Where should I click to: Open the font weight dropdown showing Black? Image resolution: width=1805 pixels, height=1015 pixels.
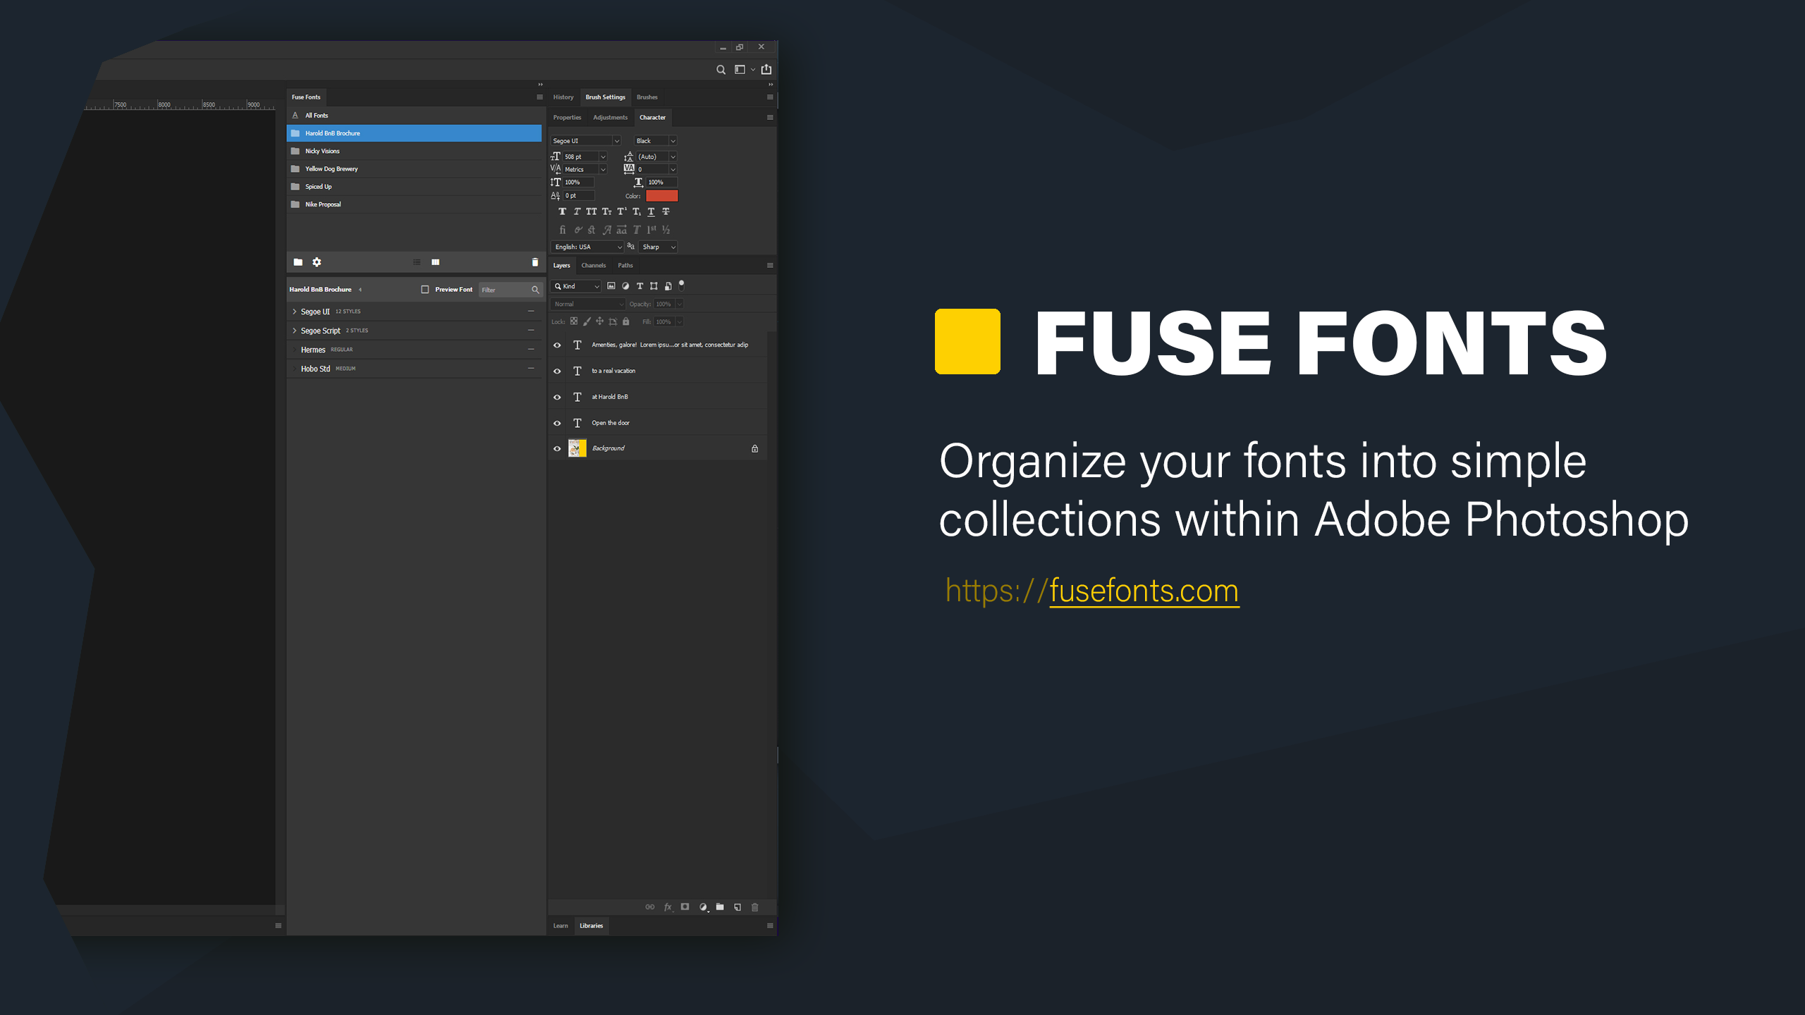[654, 140]
